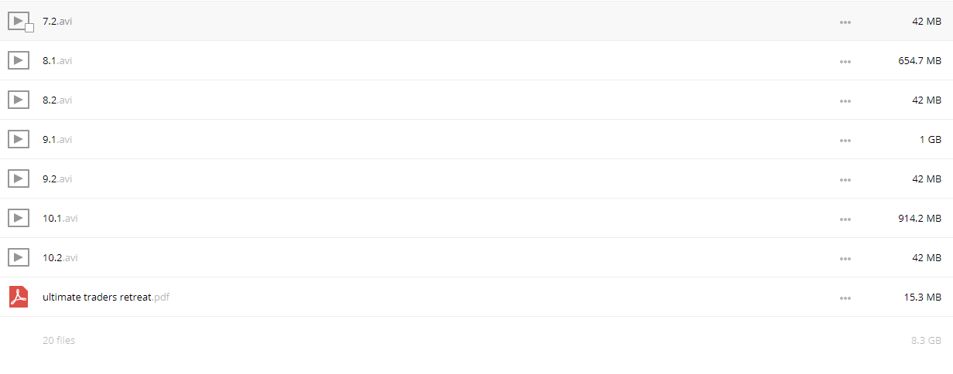953x374 pixels.
Task: Click the video icon for 9.2.avi
Action: click(19, 178)
